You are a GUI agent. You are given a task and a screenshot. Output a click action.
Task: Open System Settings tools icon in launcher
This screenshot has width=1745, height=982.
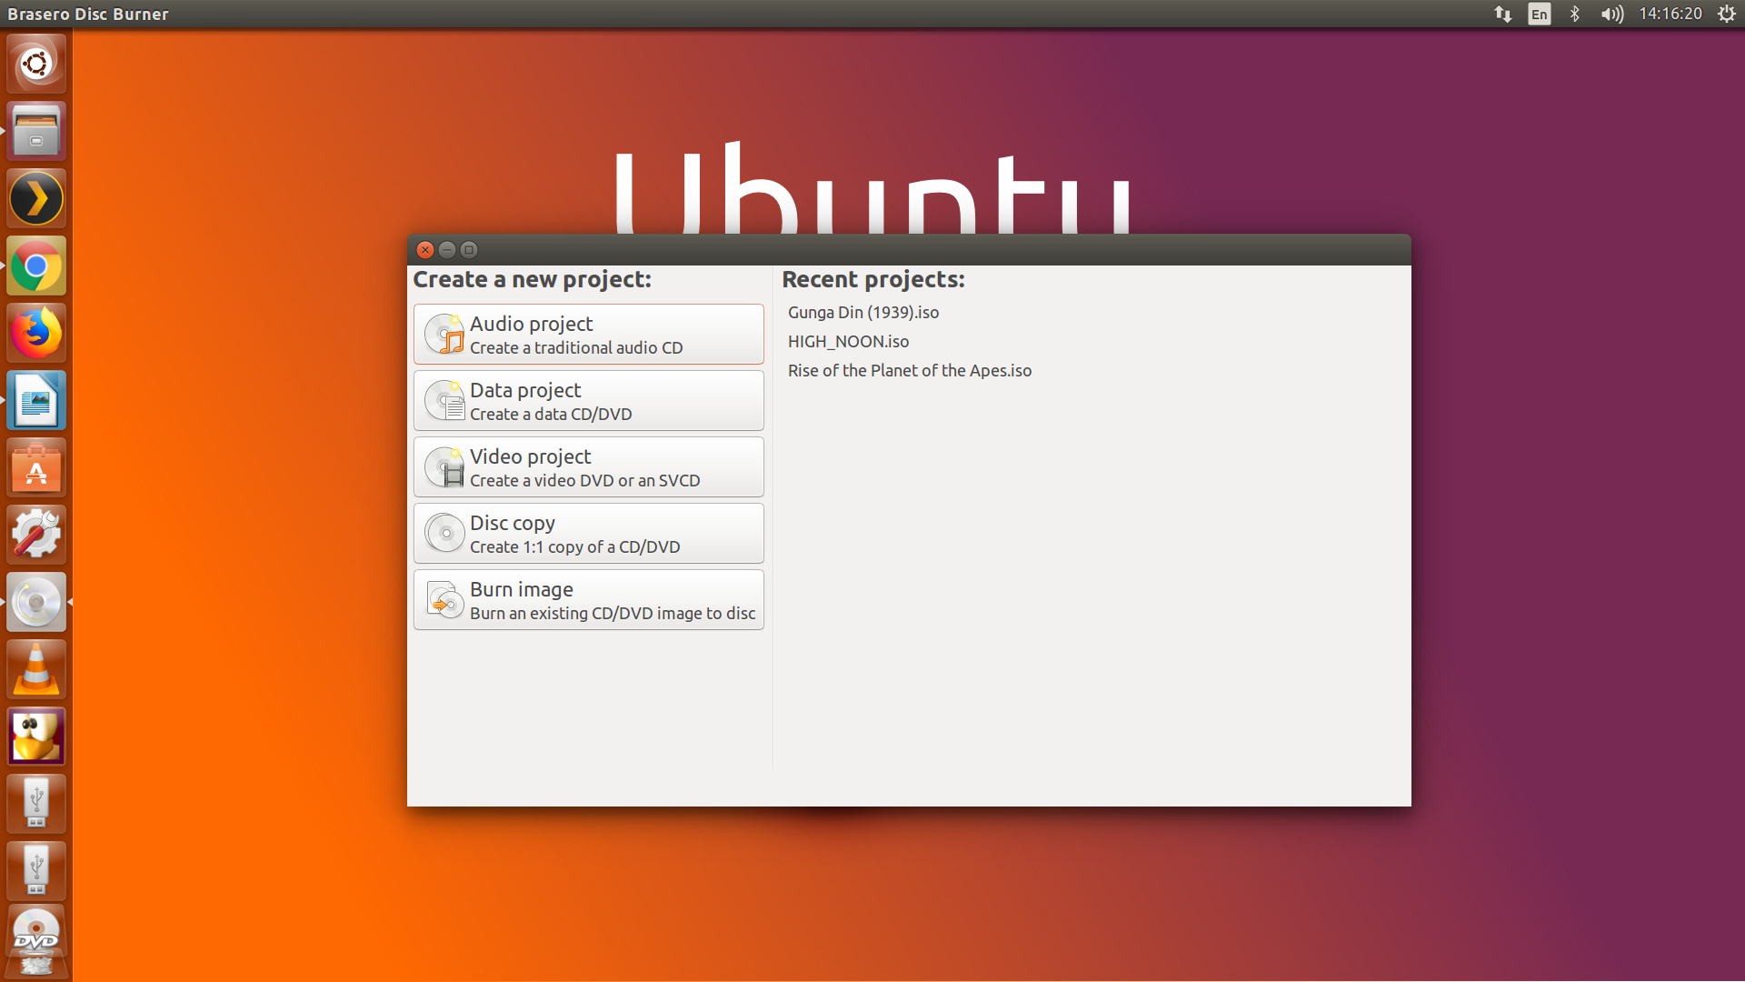click(x=36, y=535)
